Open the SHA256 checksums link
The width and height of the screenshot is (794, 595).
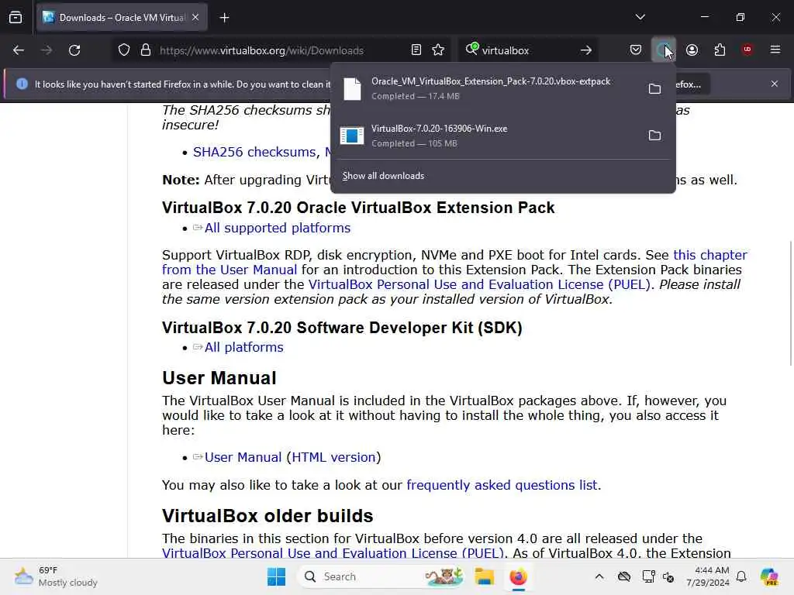(x=254, y=152)
